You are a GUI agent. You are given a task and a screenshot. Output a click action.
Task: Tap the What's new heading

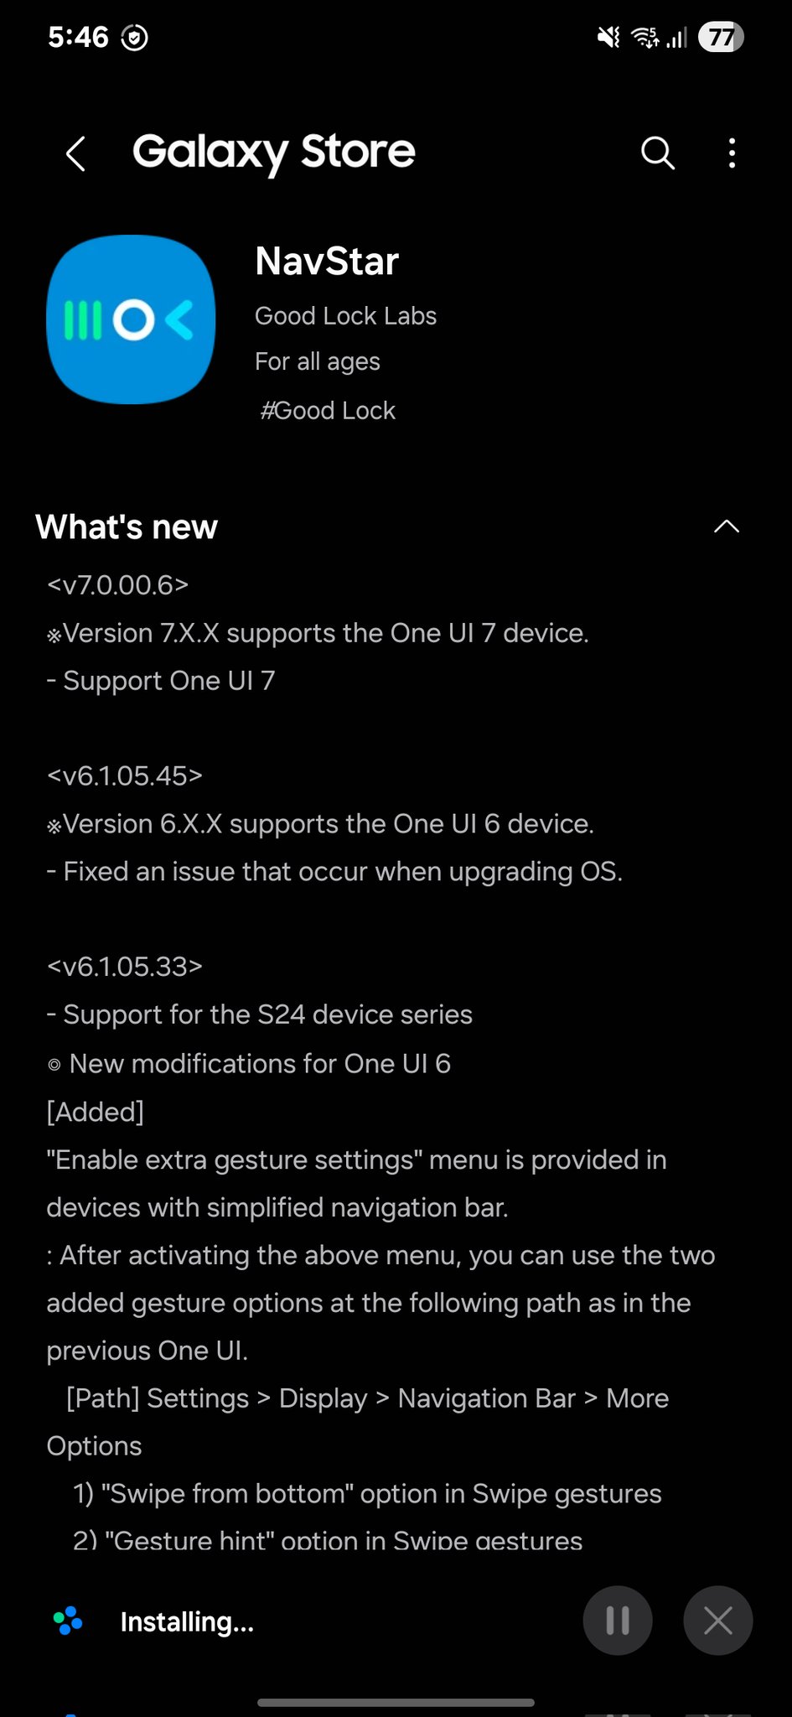click(127, 527)
